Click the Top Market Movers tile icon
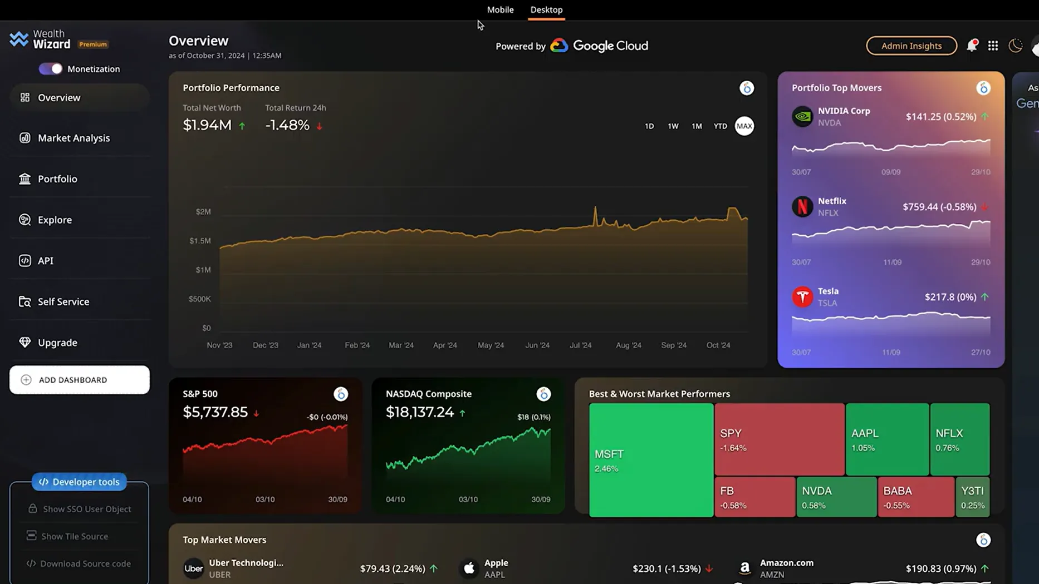The height and width of the screenshot is (584, 1039). point(983,540)
